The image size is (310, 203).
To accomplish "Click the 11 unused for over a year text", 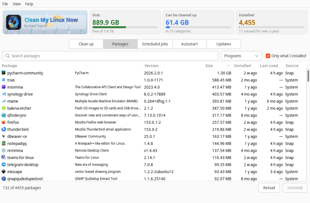I will tap(259, 31).
